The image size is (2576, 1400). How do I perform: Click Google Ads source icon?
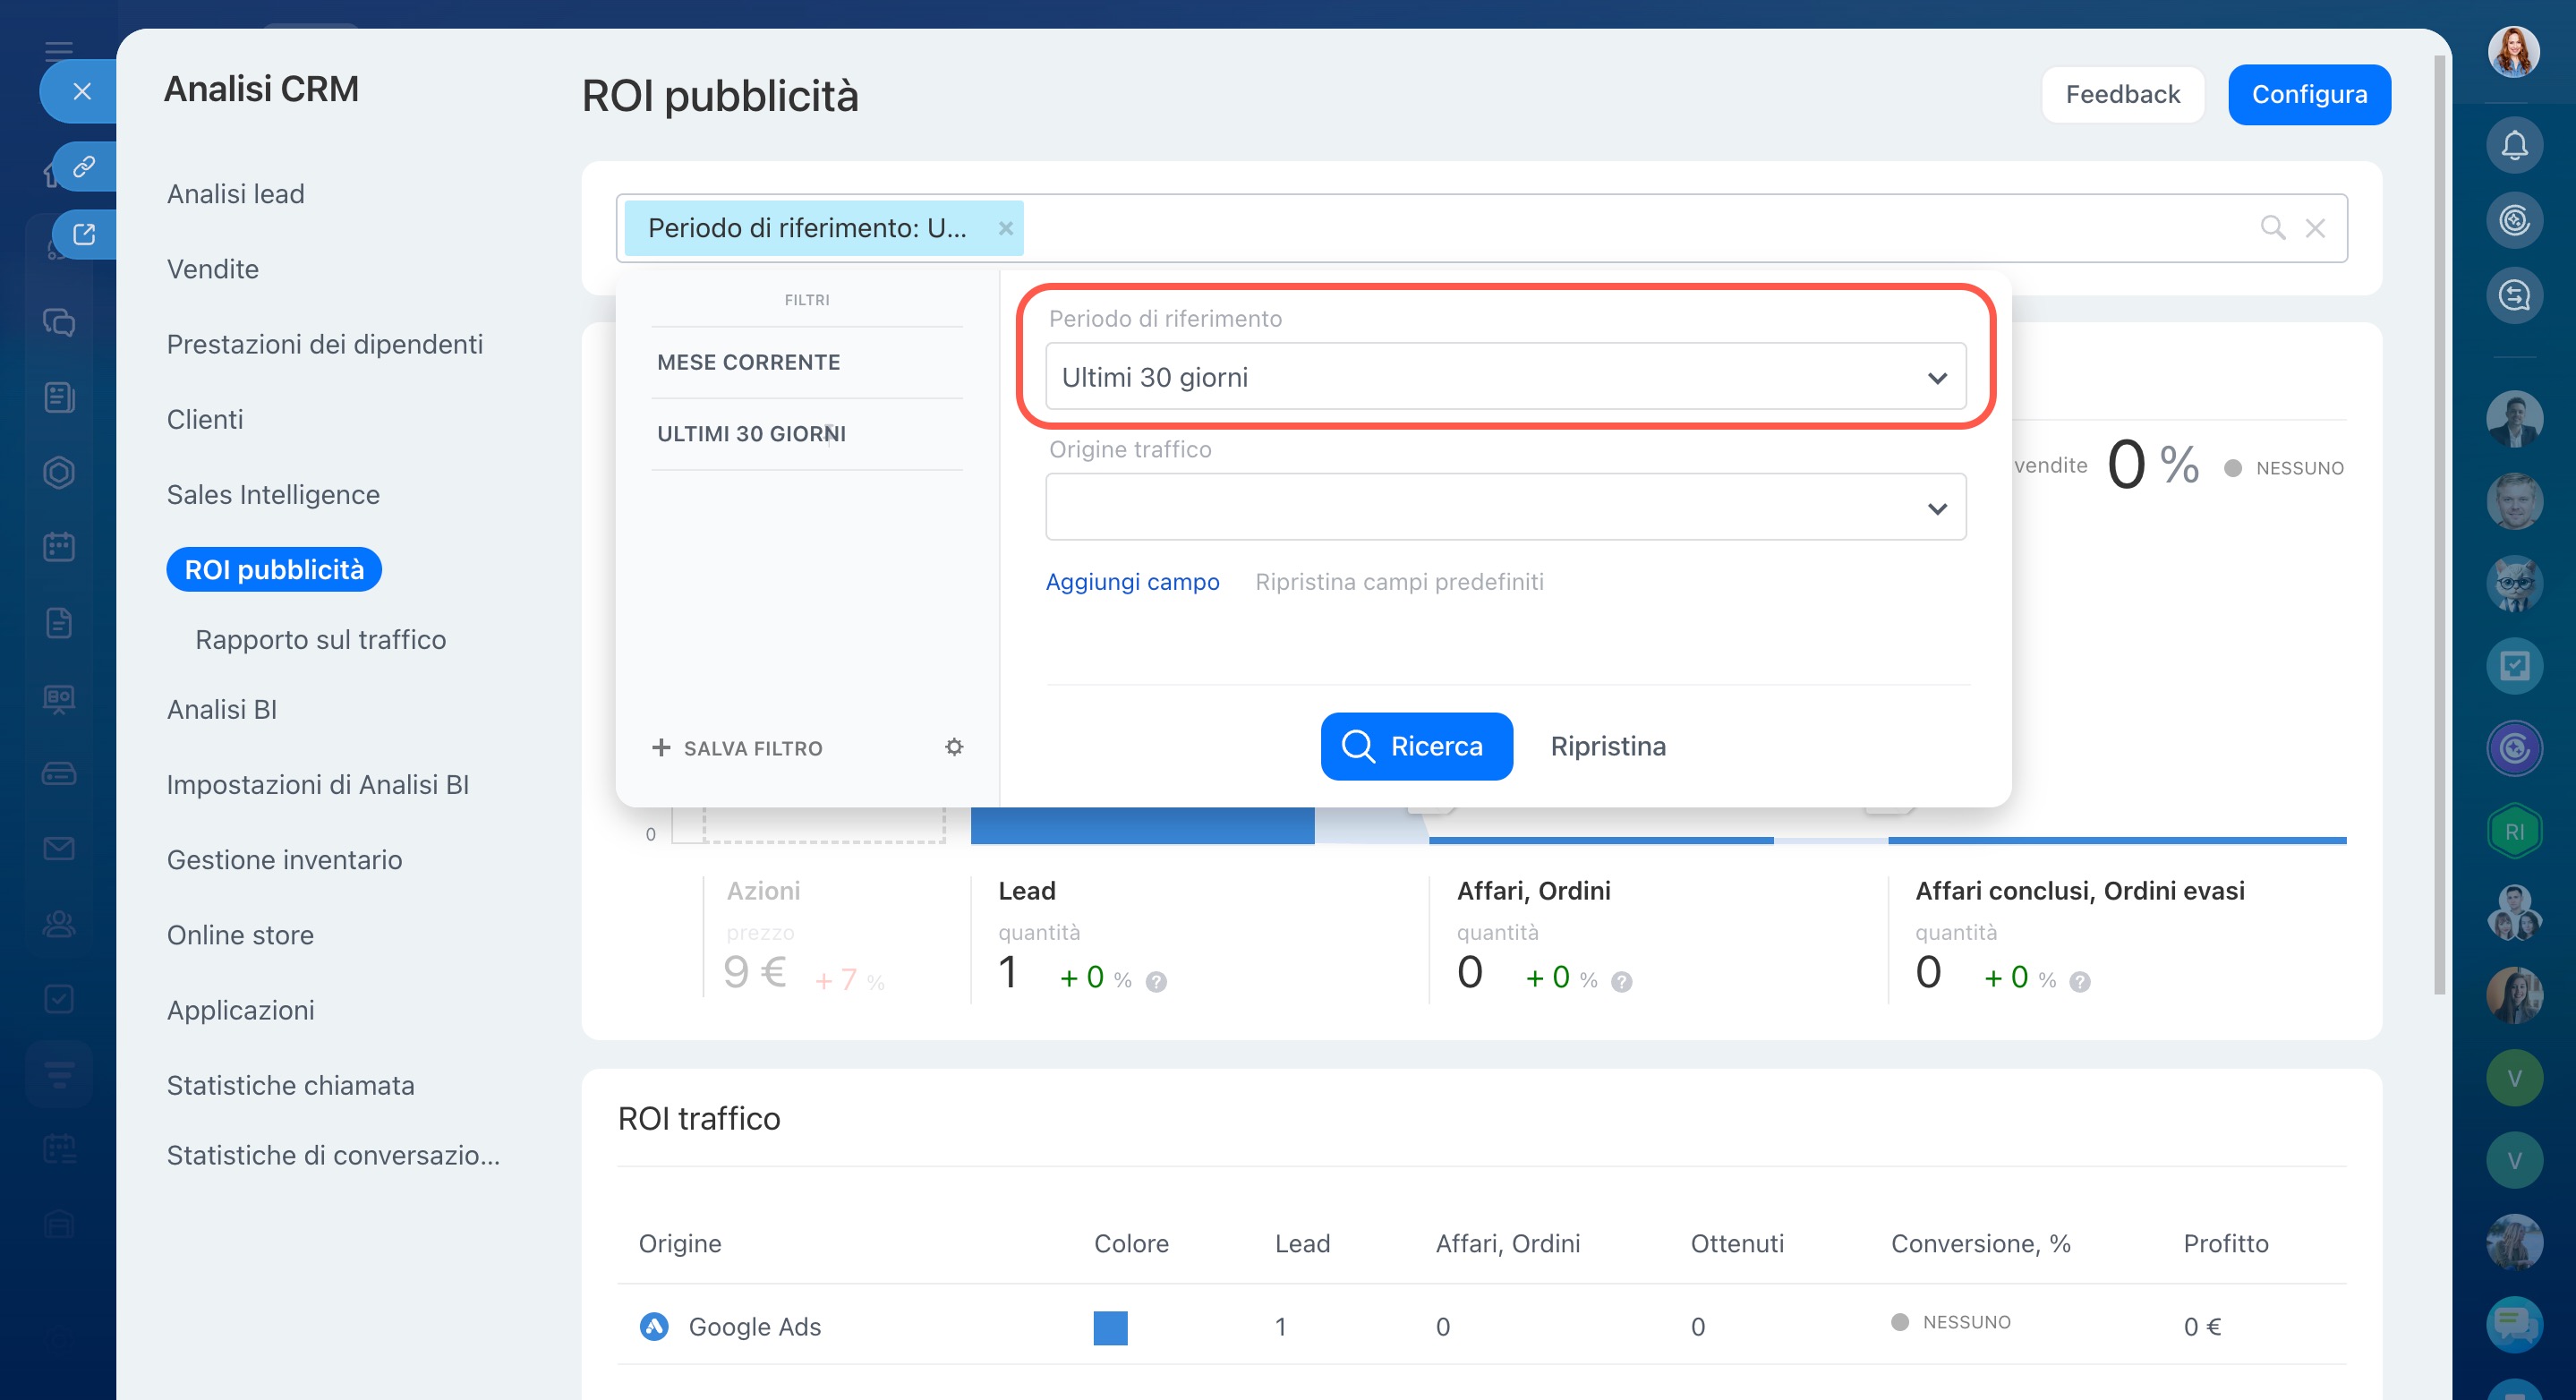pyautogui.click(x=654, y=1326)
